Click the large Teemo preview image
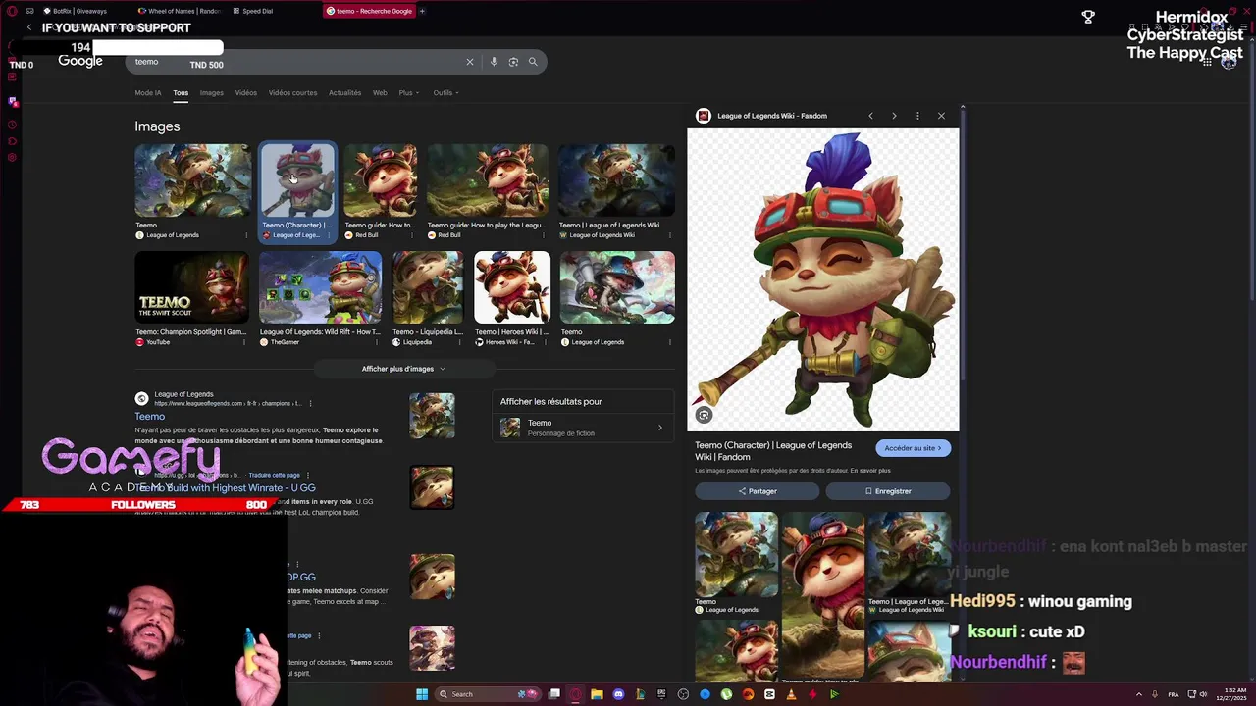Screen dimensions: 1256x706 (823, 280)
